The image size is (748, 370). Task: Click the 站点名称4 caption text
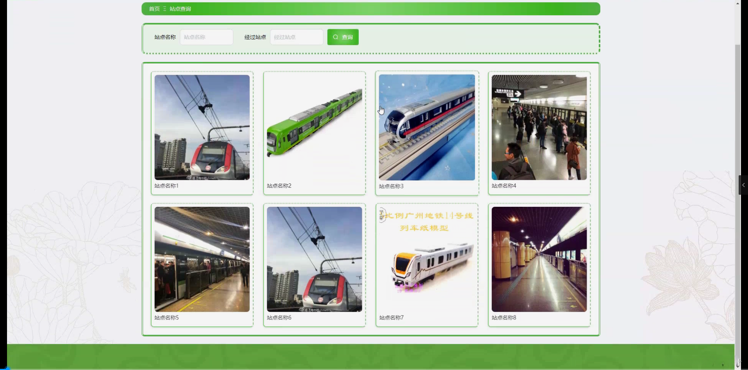coord(504,186)
